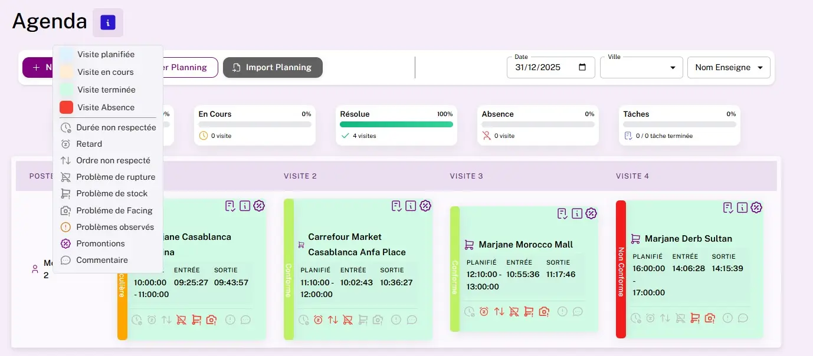This screenshot has height=356, width=813.
Task: Open the Date picker calendar
Action: (581, 67)
